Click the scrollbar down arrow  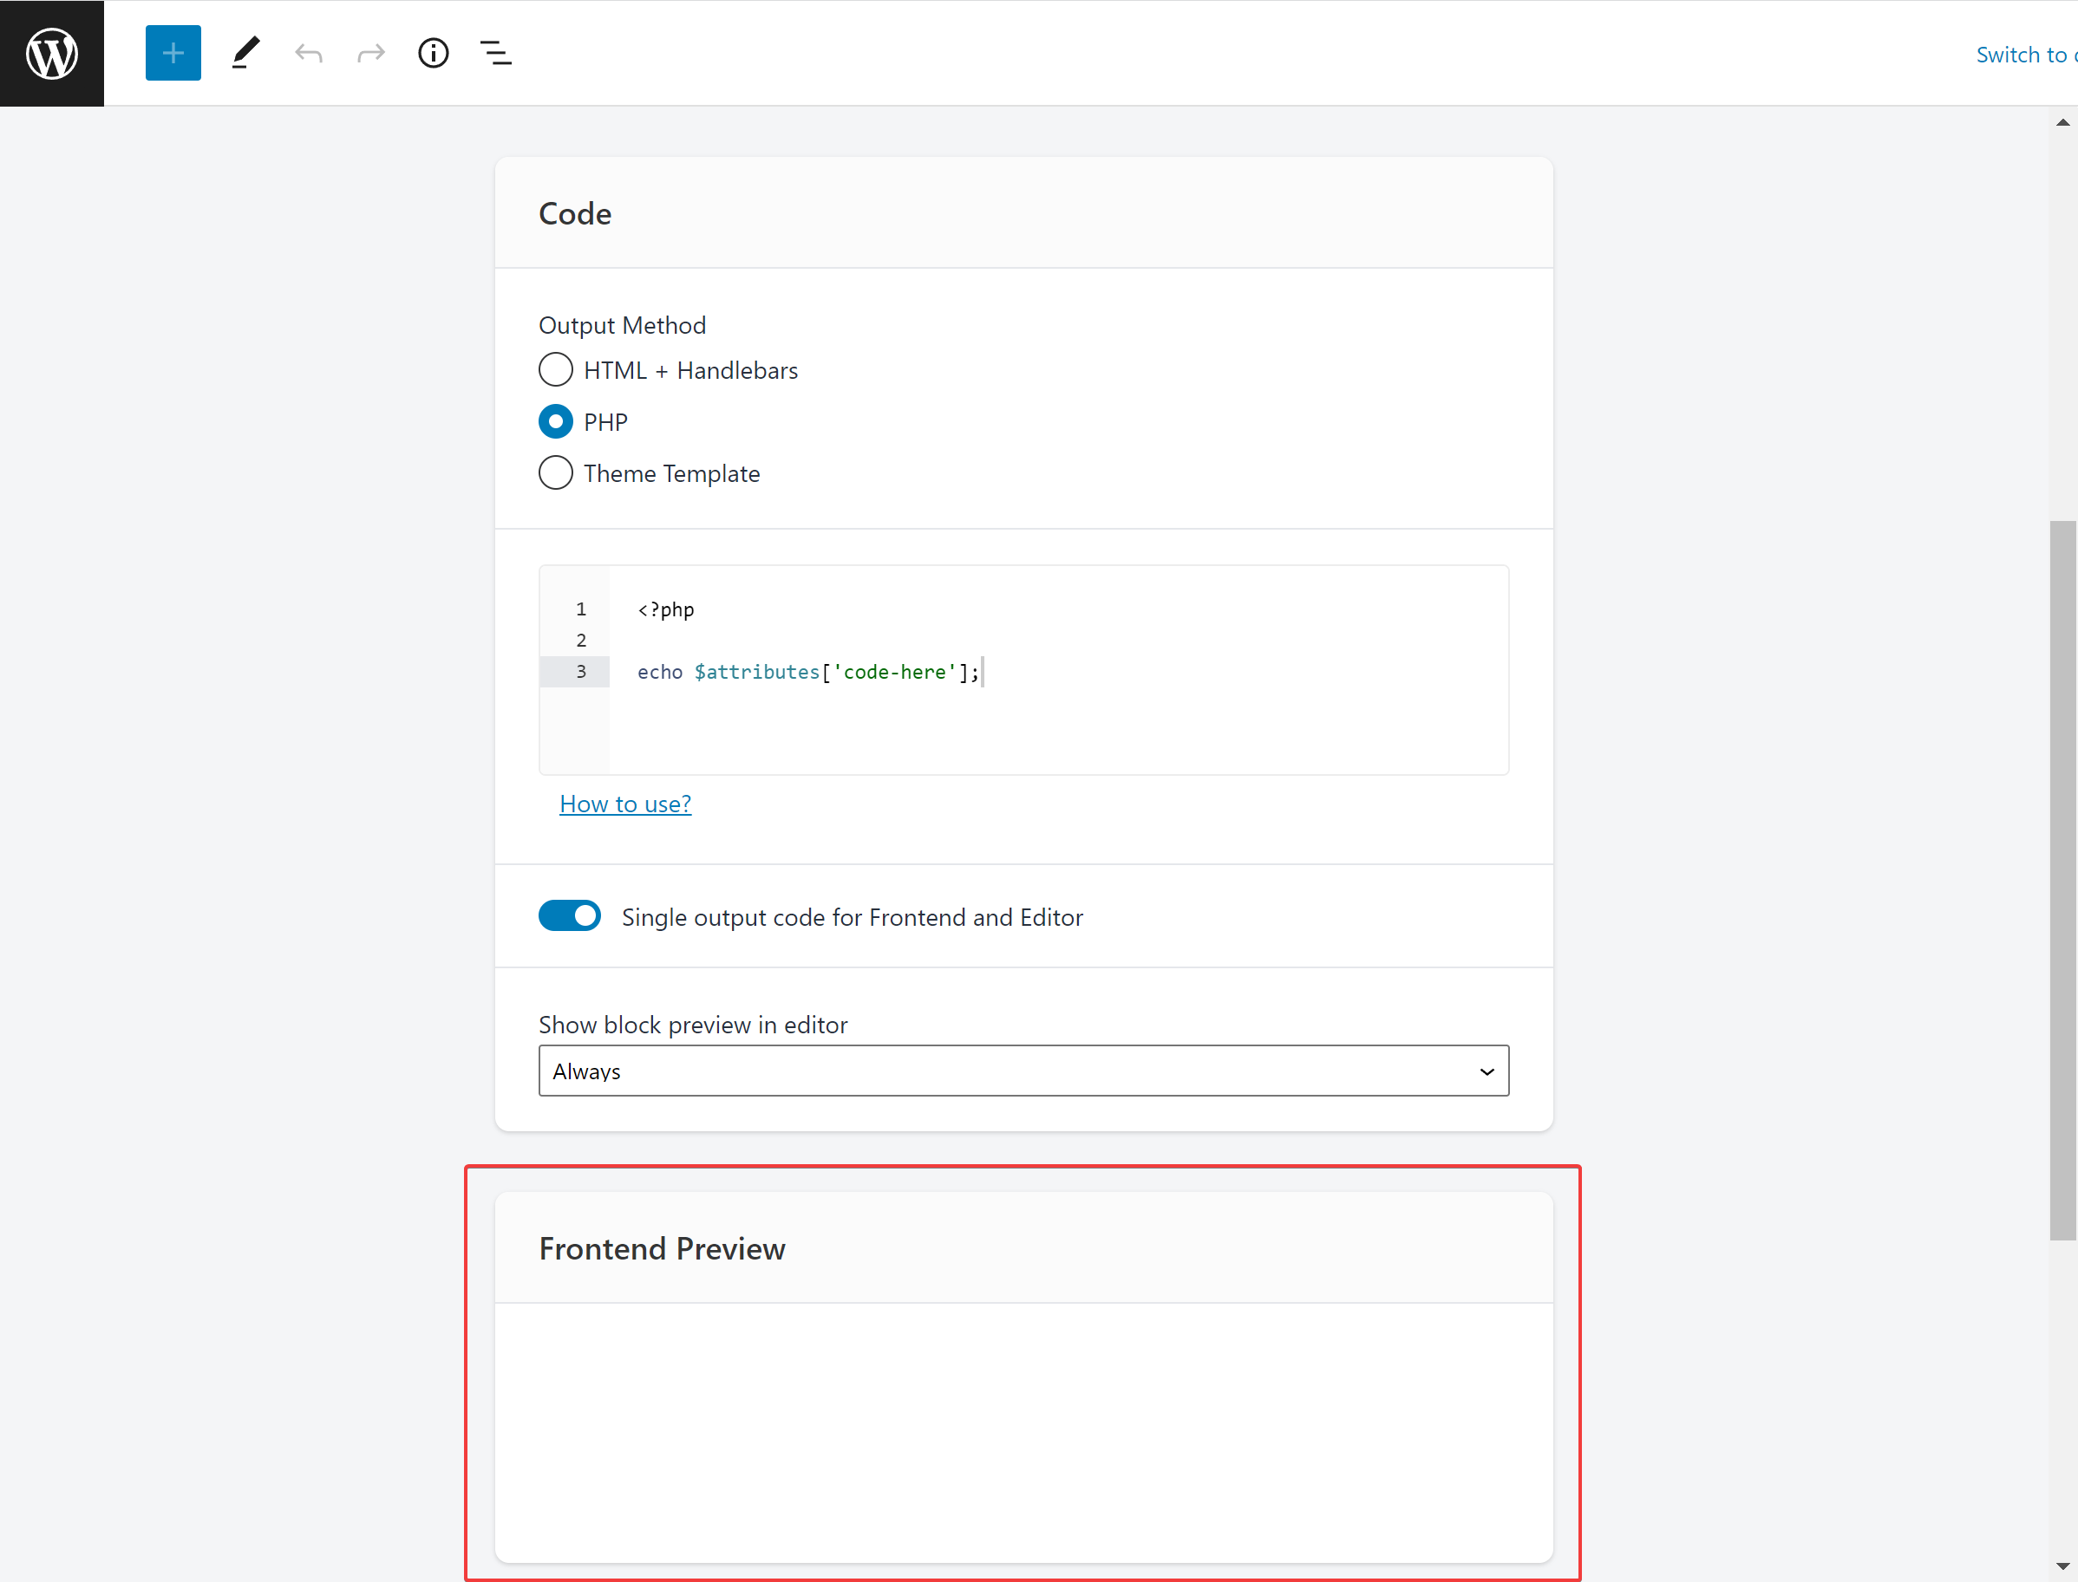pyautogui.click(x=2063, y=1567)
